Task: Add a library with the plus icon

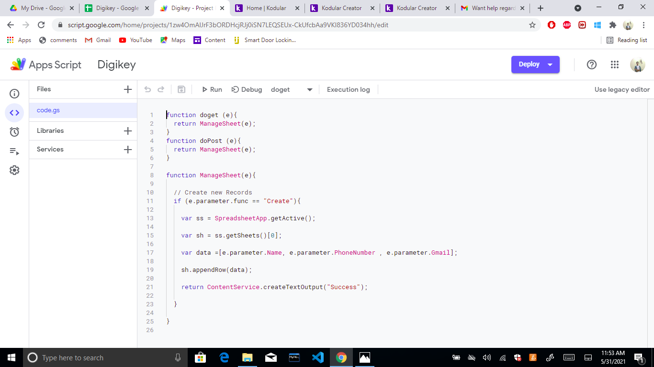Action: pos(127,131)
